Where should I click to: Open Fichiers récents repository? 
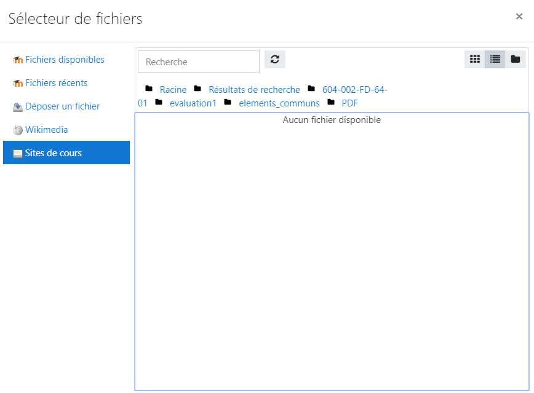click(x=56, y=83)
